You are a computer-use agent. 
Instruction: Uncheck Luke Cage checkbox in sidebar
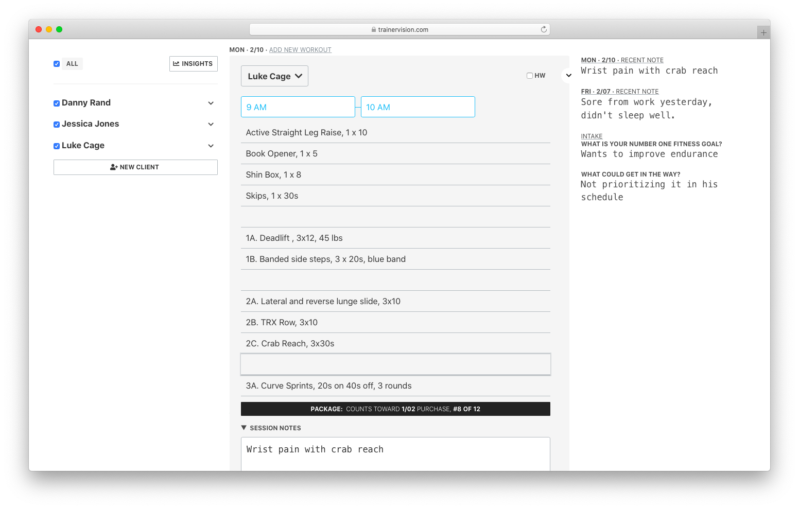[x=57, y=146]
